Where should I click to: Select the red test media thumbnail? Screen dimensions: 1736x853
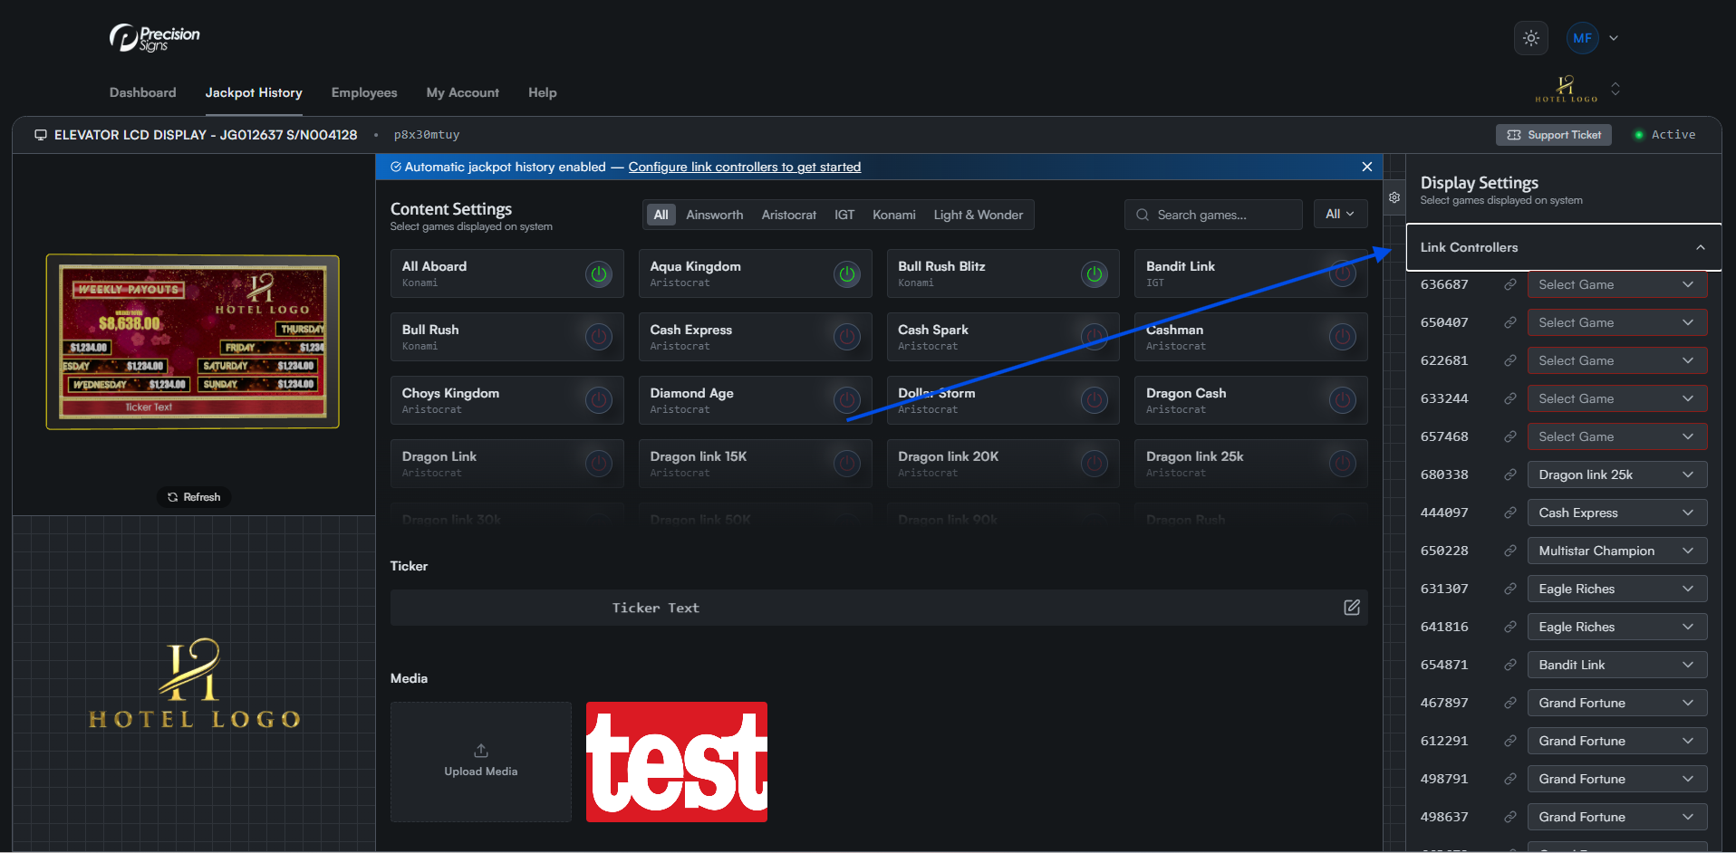[676, 762]
